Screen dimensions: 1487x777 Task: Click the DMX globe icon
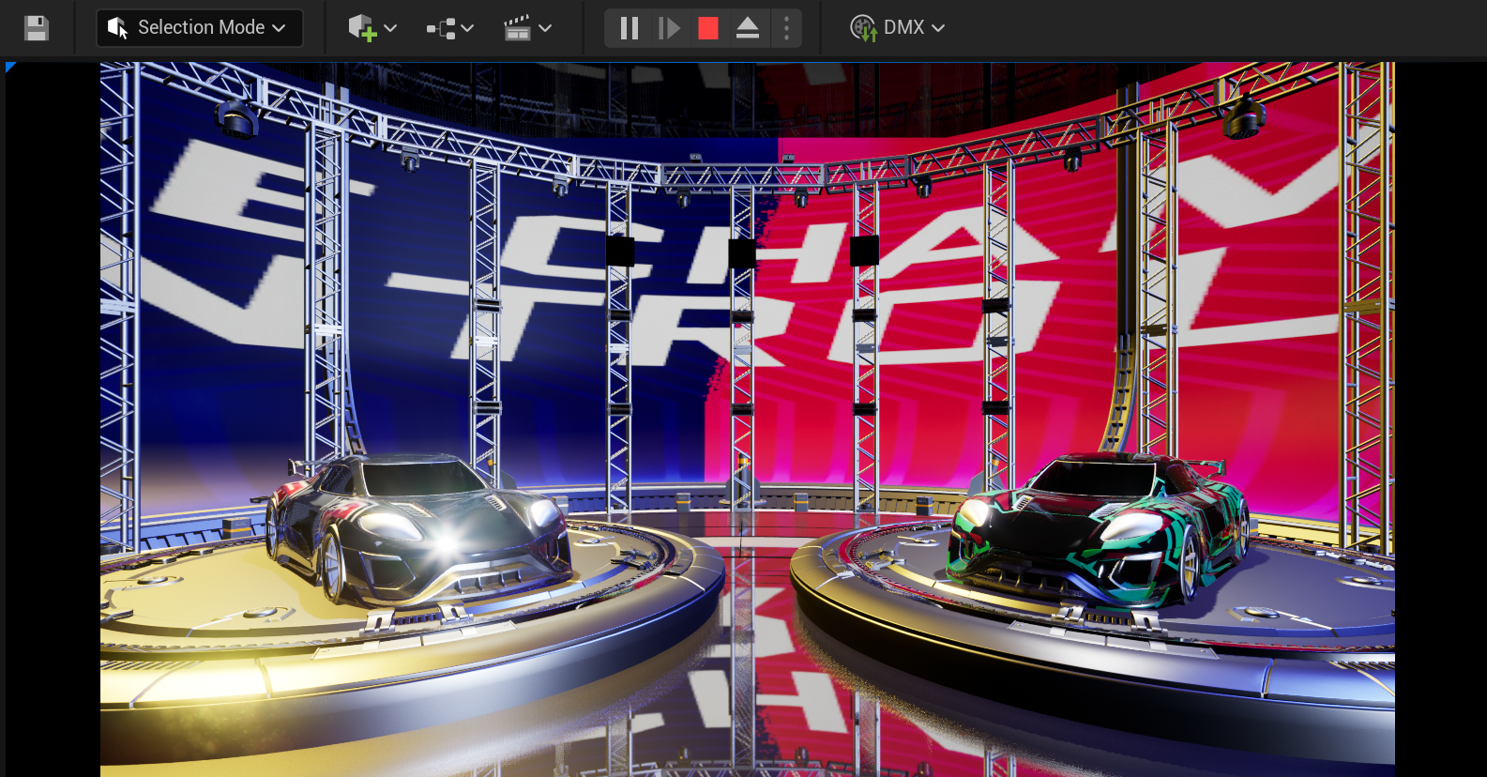point(863,28)
